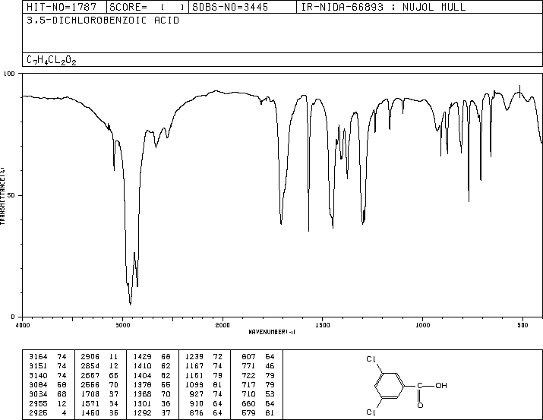Select the IR-NIDA-66893 : NUJOL MULL label
This screenshot has height=420, width=543.
tap(384, 7)
